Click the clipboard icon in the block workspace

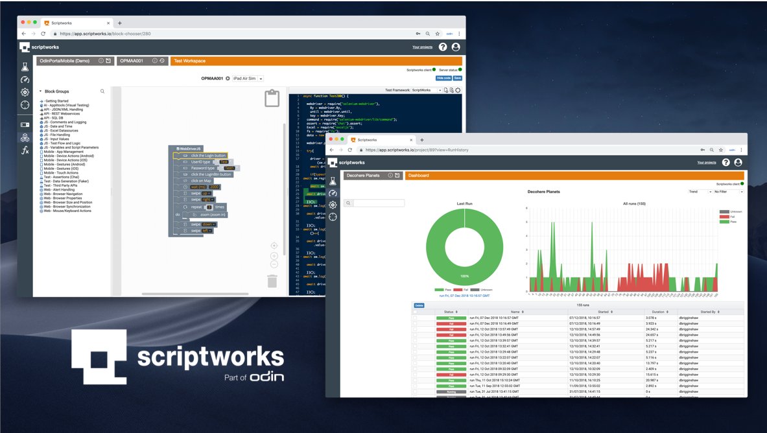pos(272,98)
